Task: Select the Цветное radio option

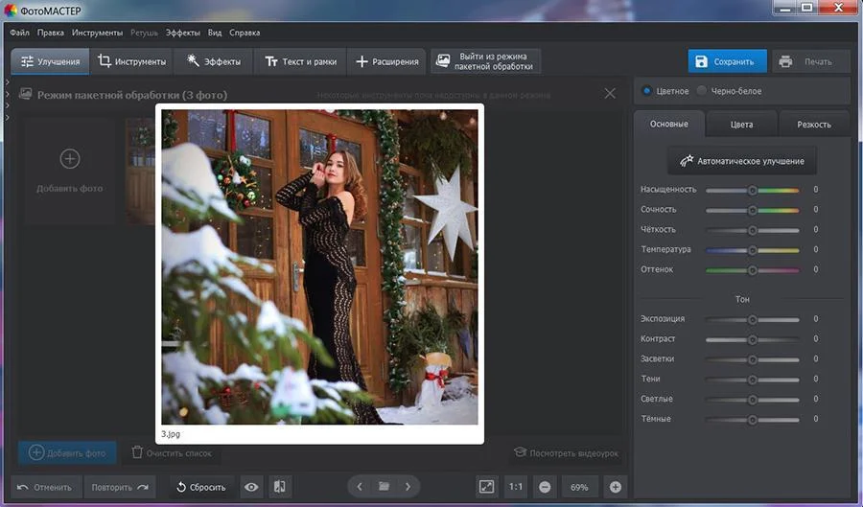Action: click(647, 91)
